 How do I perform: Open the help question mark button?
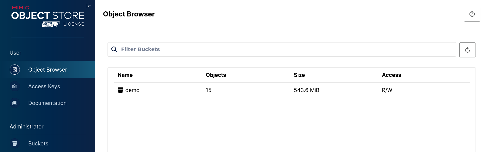(472, 14)
